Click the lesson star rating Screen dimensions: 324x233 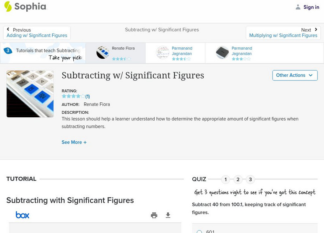click(x=73, y=97)
